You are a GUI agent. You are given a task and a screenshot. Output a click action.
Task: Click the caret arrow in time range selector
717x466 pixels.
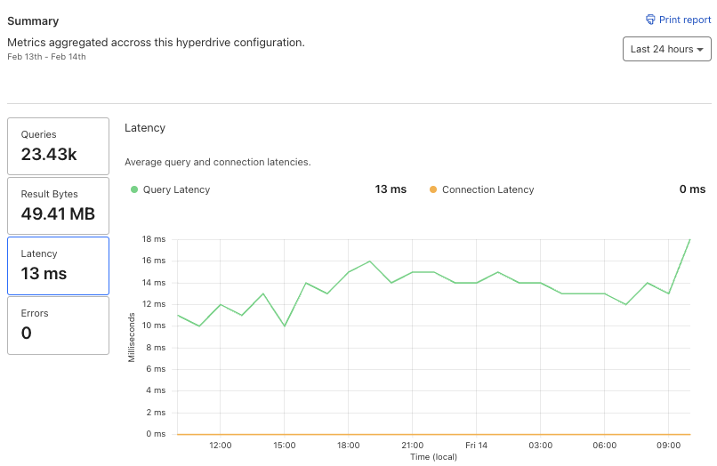pos(701,50)
